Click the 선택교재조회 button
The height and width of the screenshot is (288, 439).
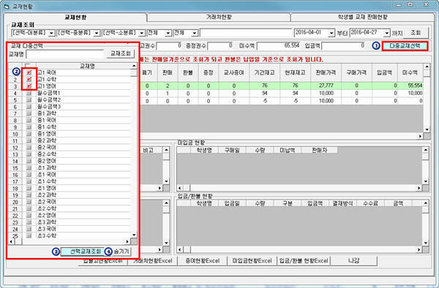(x=83, y=251)
